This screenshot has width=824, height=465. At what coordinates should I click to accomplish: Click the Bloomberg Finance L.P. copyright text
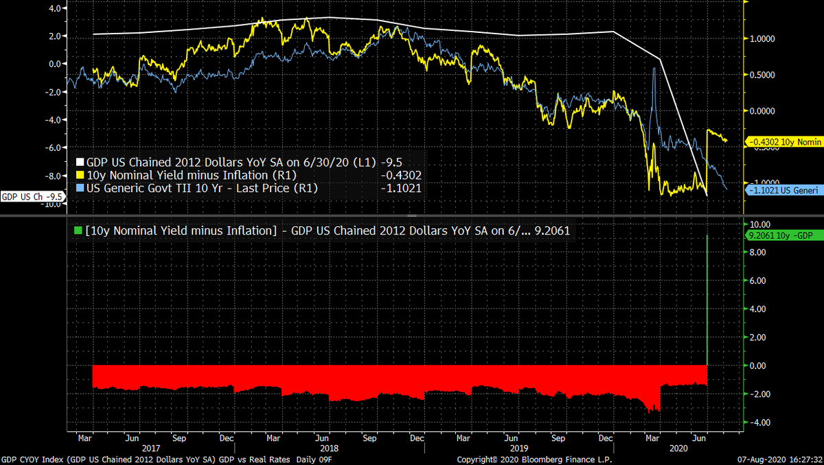533,459
